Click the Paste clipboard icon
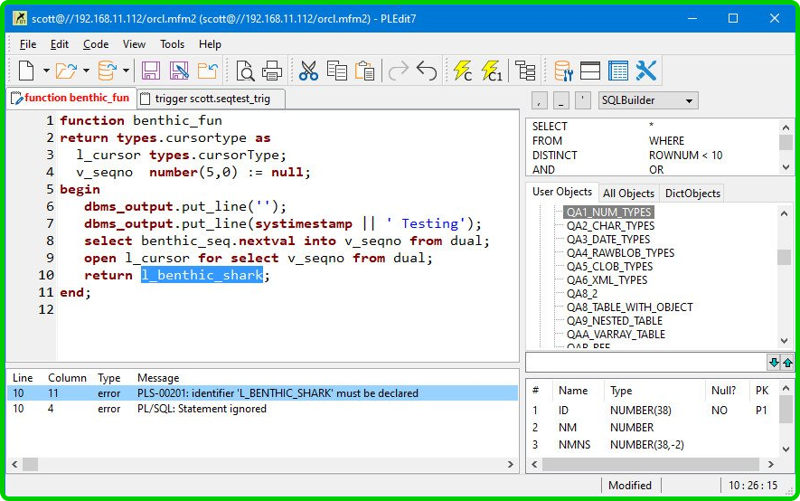800x501 pixels. click(365, 71)
